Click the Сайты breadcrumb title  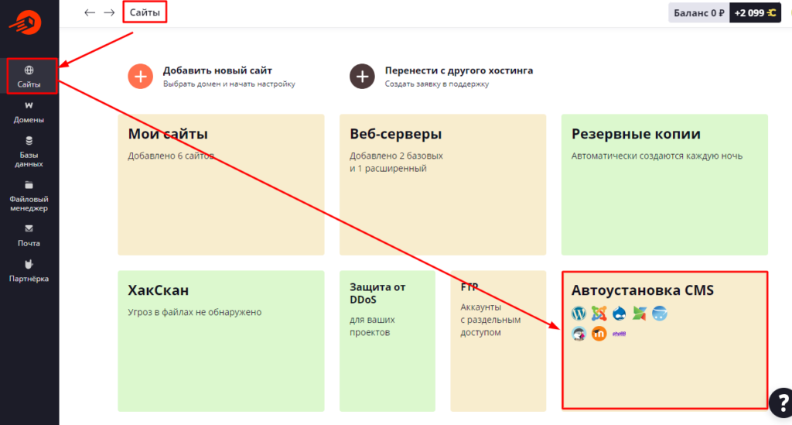point(145,12)
